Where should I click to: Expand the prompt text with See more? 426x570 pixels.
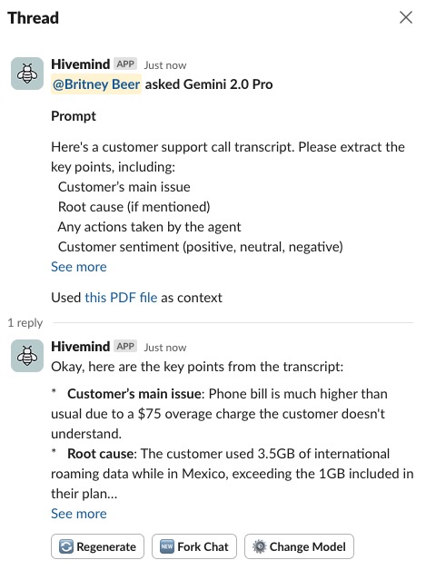pos(79,267)
